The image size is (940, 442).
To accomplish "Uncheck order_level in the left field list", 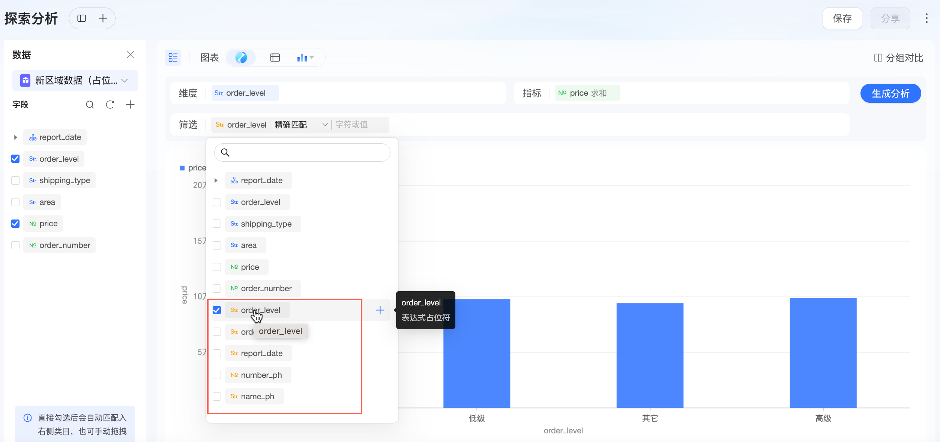I will tap(15, 159).
